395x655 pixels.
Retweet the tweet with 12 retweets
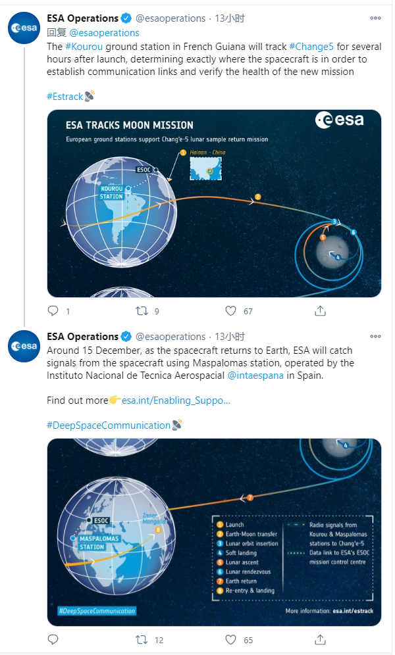tap(142, 639)
